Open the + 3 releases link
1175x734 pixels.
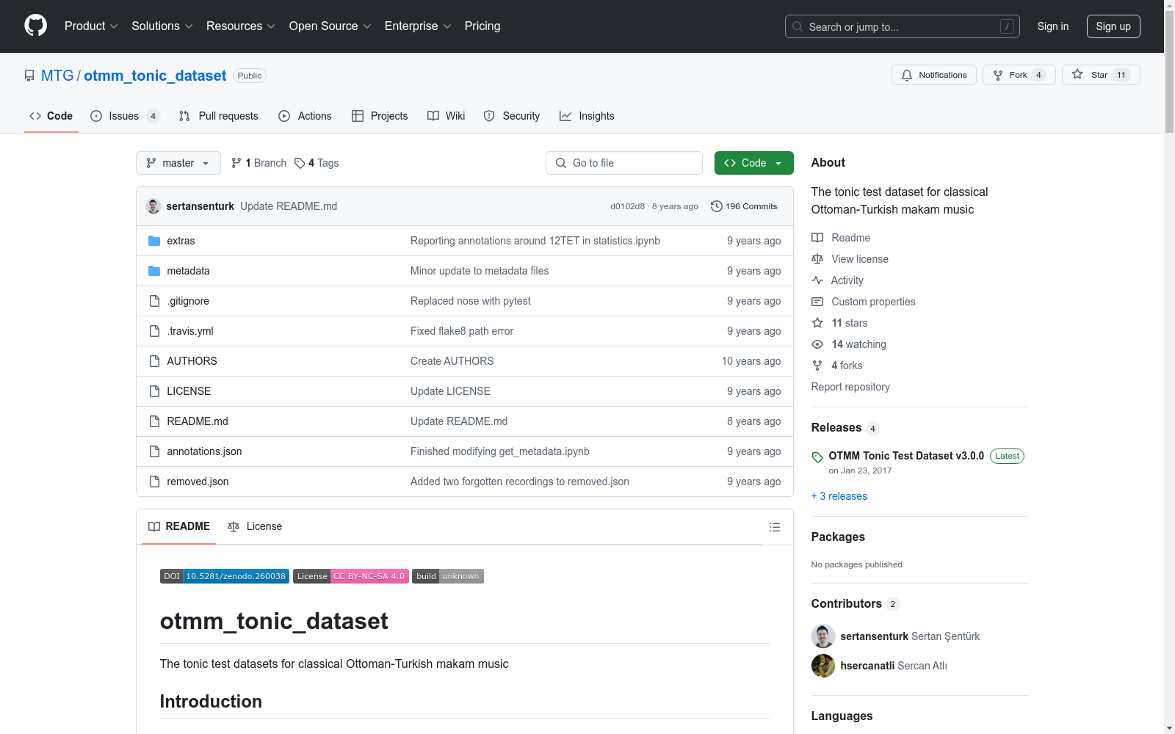click(x=839, y=496)
